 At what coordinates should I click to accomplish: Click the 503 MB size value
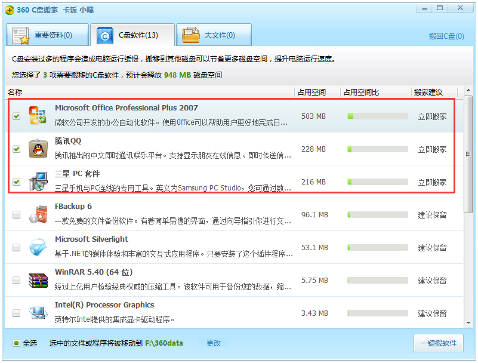(x=313, y=116)
